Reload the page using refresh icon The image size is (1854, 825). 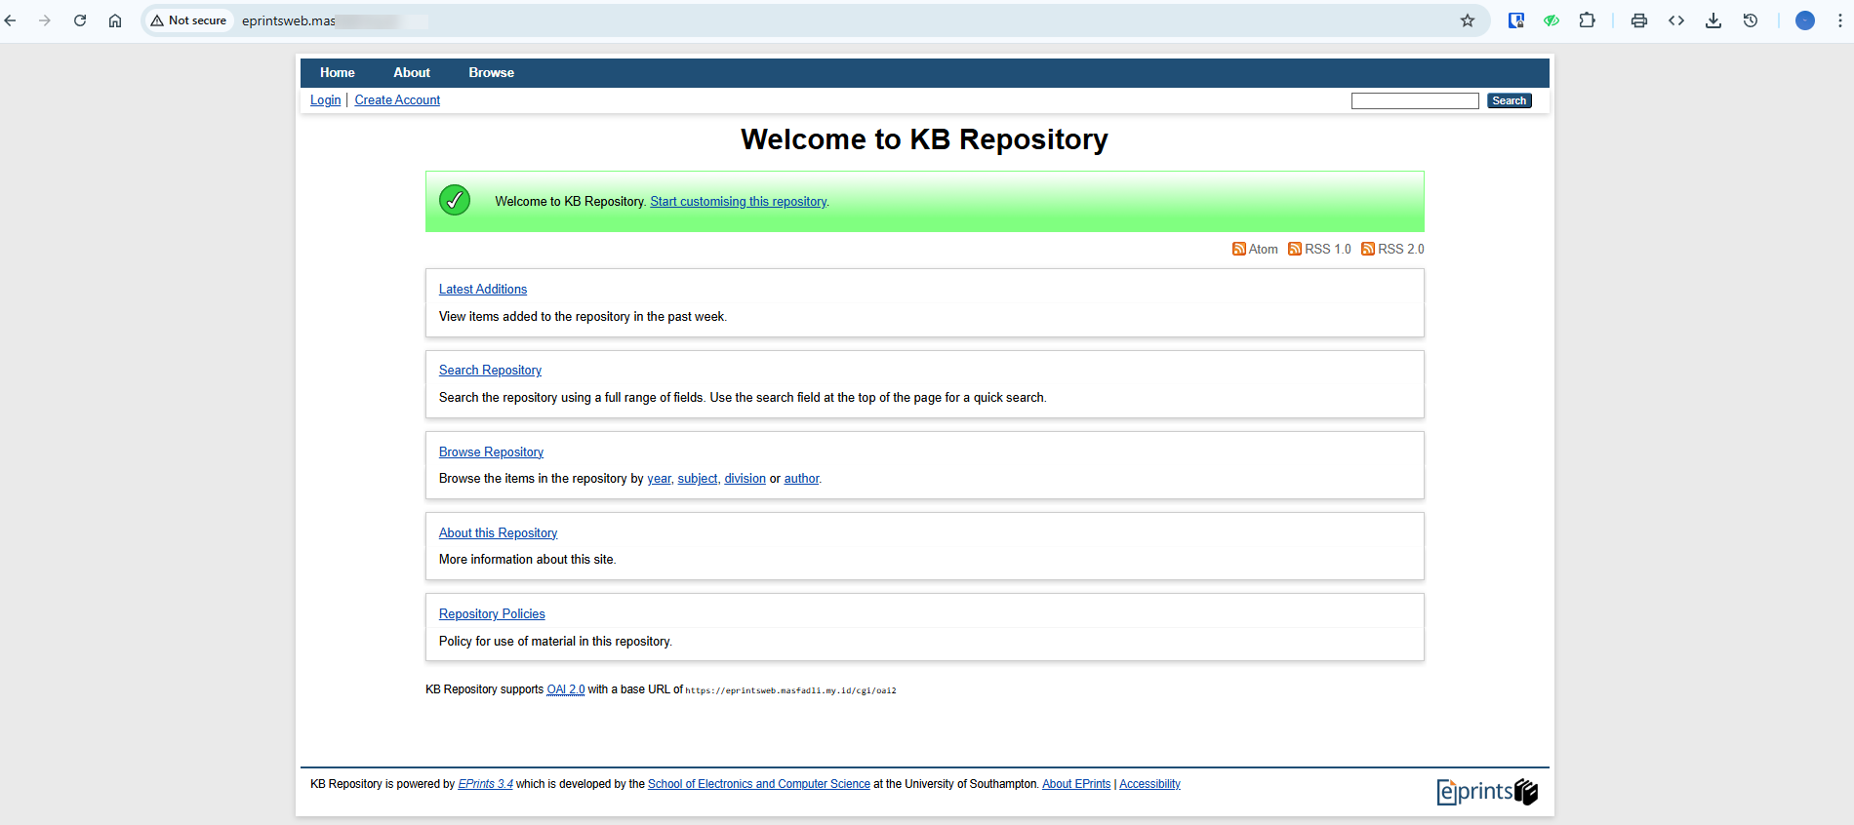[80, 20]
